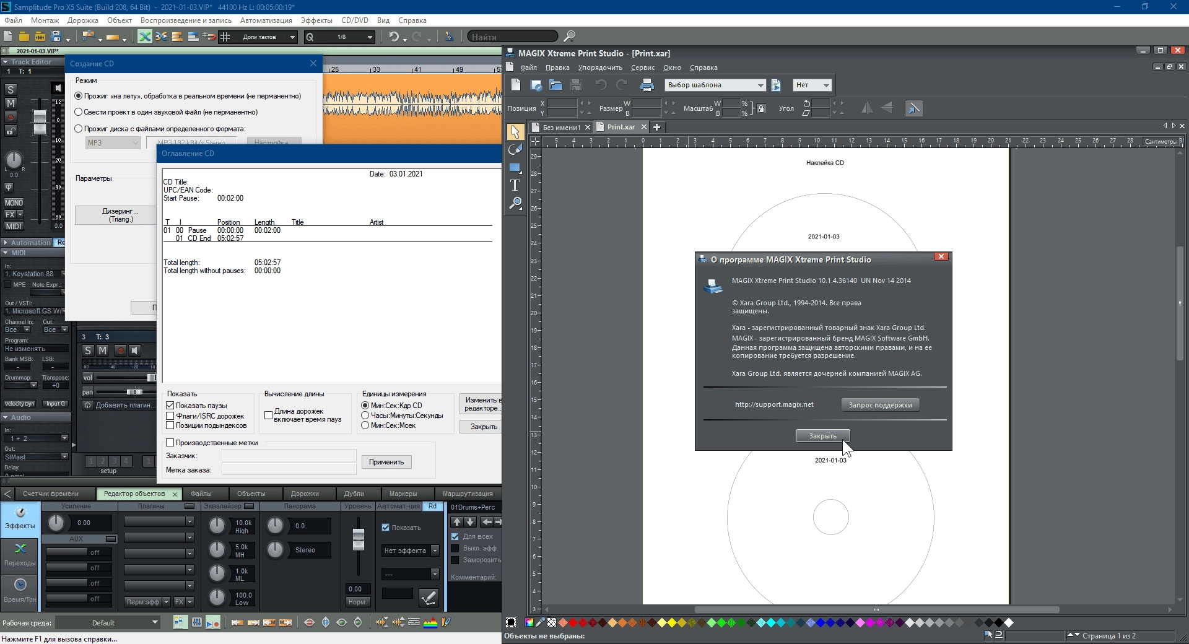Image resolution: width=1189 pixels, height=644 pixels.
Task: Click the Найти search field
Action: (513, 37)
